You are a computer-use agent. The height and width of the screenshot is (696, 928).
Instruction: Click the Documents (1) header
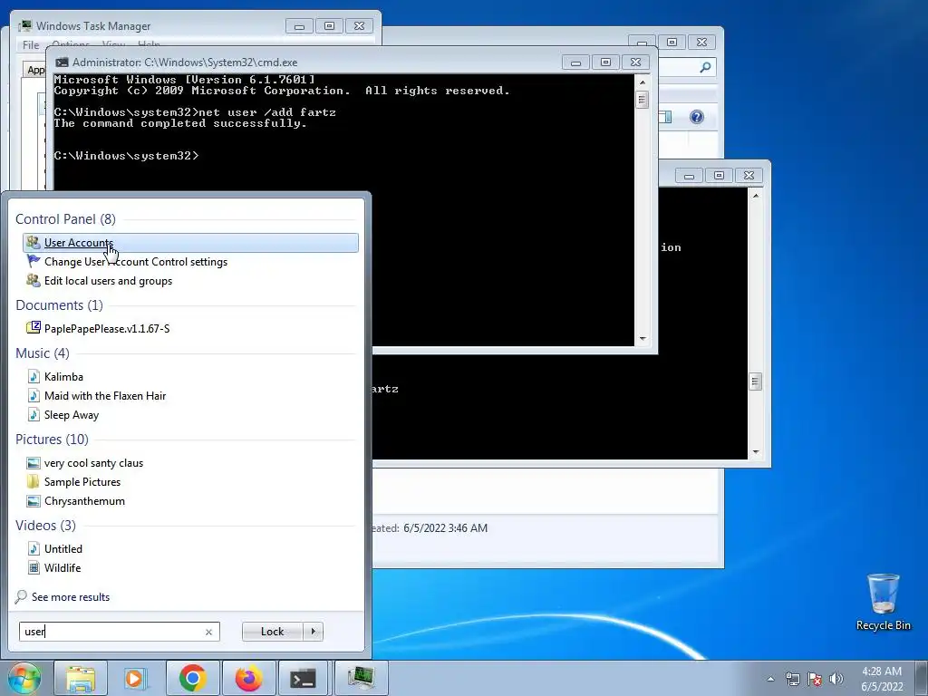pyautogui.click(x=59, y=304)
